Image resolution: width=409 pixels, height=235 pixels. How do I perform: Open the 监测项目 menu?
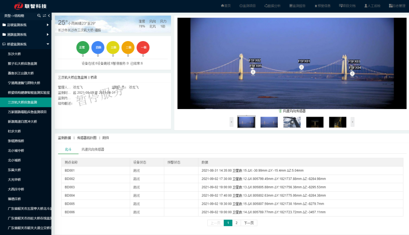coord(247,6)
